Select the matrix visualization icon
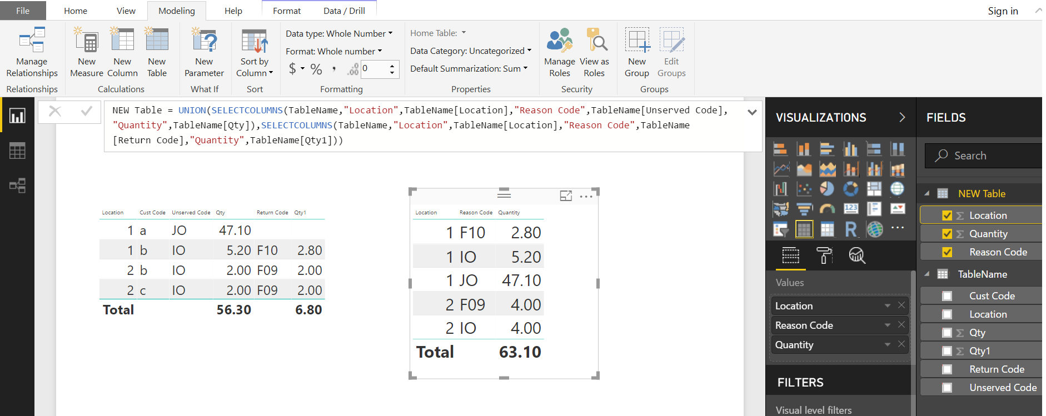 pos(827,229)
